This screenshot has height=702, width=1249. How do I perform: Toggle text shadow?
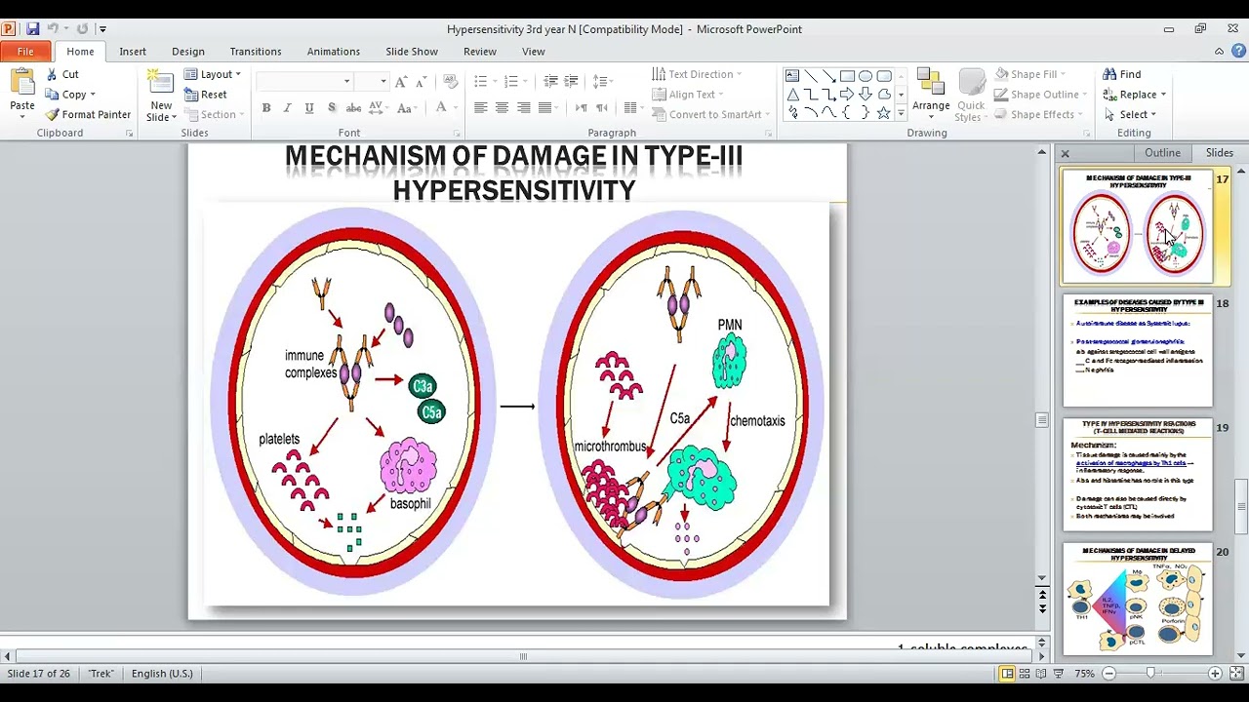(x=332, y=107)
